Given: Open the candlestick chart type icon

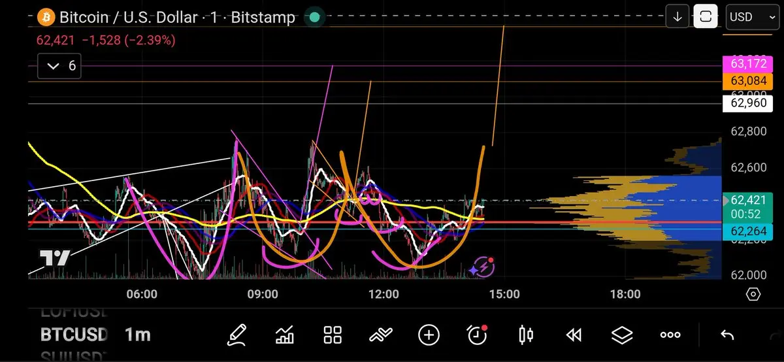Looking at the screenshot, I should coord(525,335).
